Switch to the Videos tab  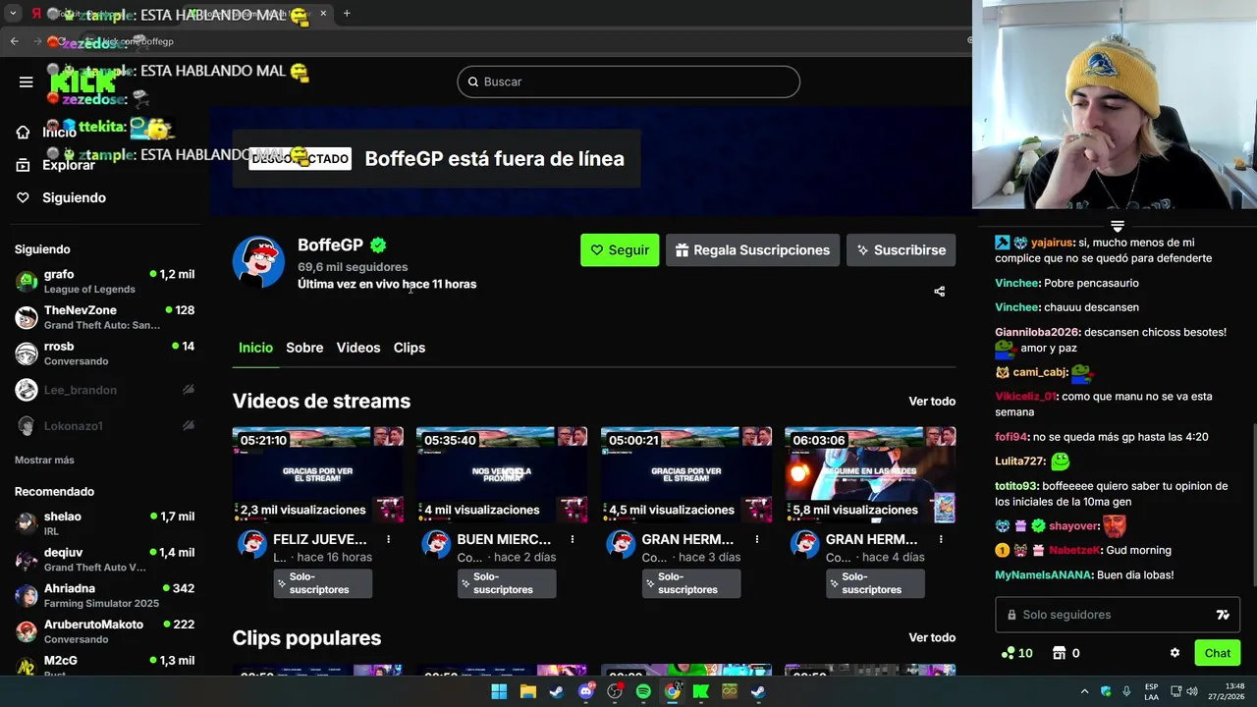[x=358, y=348]
